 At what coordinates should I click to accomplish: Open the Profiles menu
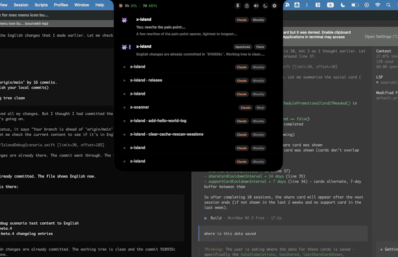(x=61, y=5)
